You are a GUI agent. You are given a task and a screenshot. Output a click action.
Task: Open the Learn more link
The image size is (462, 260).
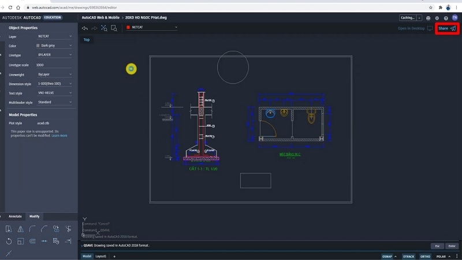pyautogui.click(x=59, y=136)
